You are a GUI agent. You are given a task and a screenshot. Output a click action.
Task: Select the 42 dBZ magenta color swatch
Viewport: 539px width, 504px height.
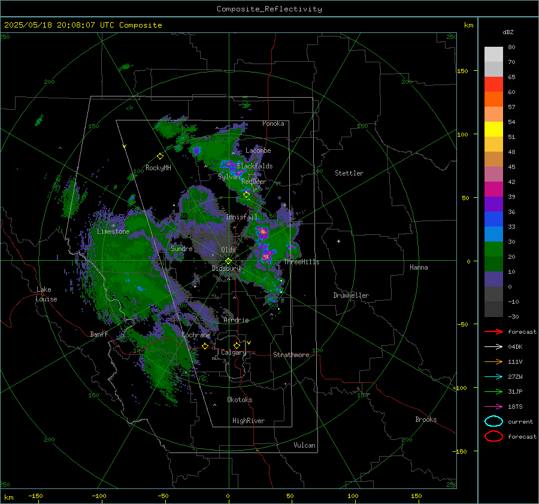tap(493, 189)
